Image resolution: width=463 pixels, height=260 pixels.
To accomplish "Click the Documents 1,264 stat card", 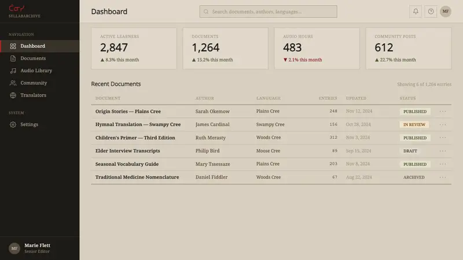I will coord(225,49).
